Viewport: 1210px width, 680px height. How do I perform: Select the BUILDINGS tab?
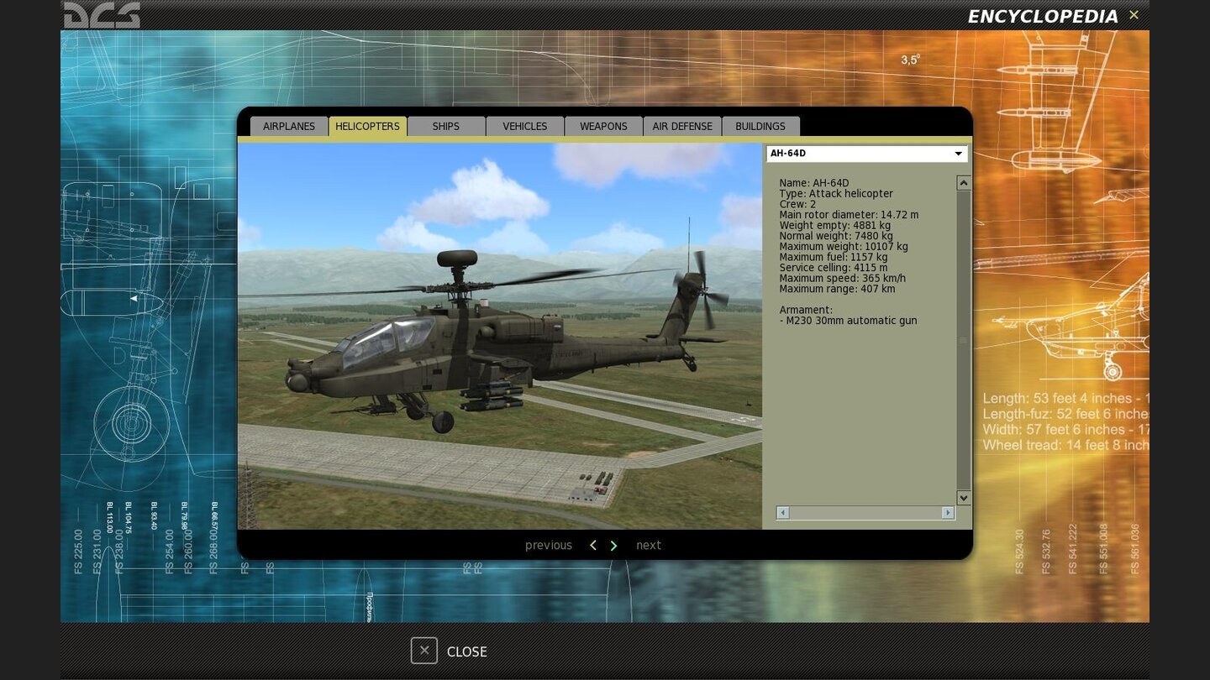[x=760, y=126]
